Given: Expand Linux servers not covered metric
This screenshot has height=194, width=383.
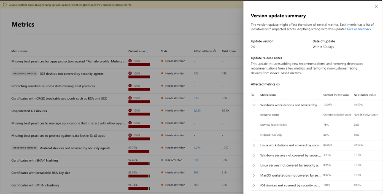Looking at the screenshot, I should tap(254, 165).
